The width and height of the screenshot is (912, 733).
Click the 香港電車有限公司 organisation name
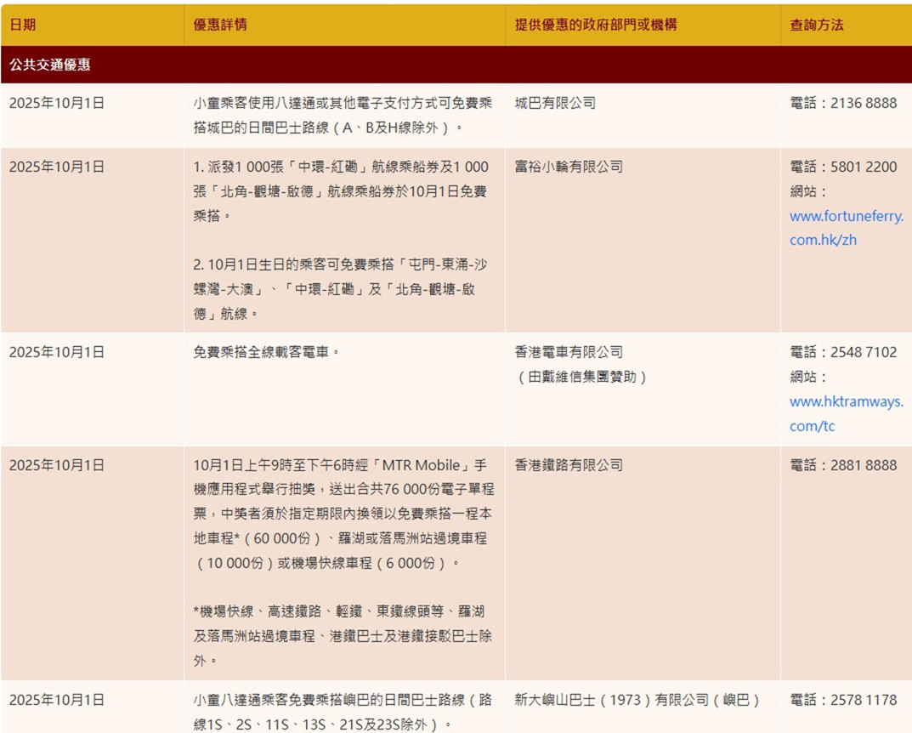[x=569, y=352]
